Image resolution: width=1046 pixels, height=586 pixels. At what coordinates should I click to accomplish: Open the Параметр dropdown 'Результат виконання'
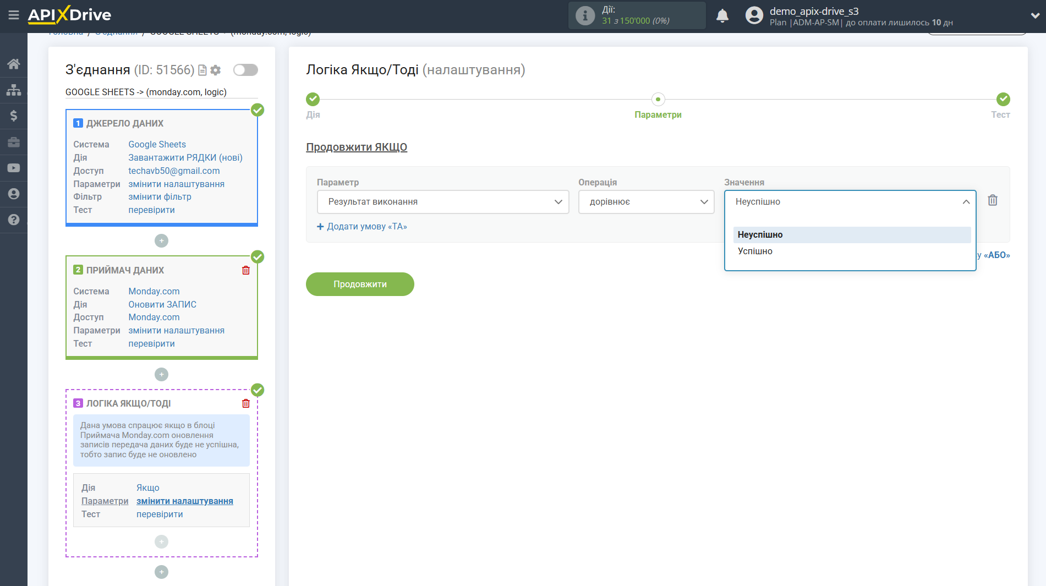[x=443, y=202]
